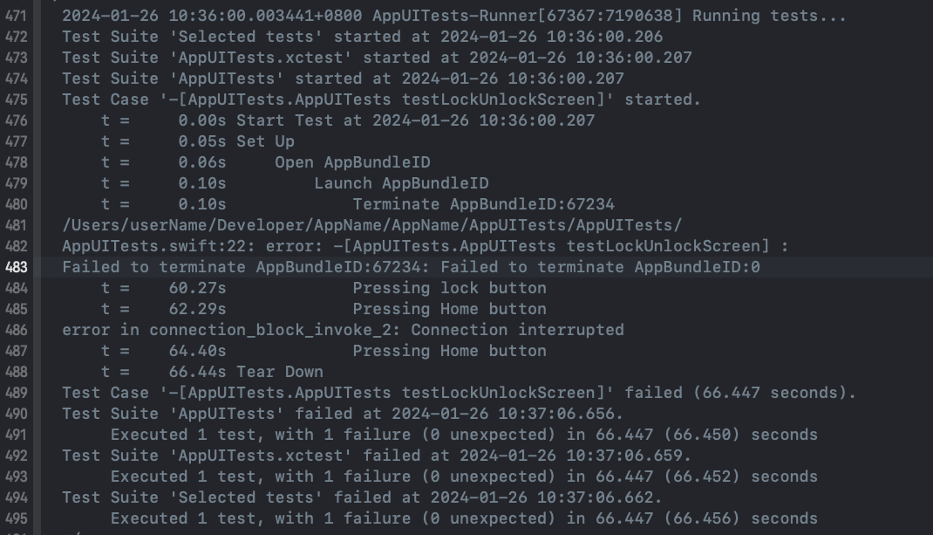Click the 'Pressing Home button' entry at 62.29s

tap(449, 309)
